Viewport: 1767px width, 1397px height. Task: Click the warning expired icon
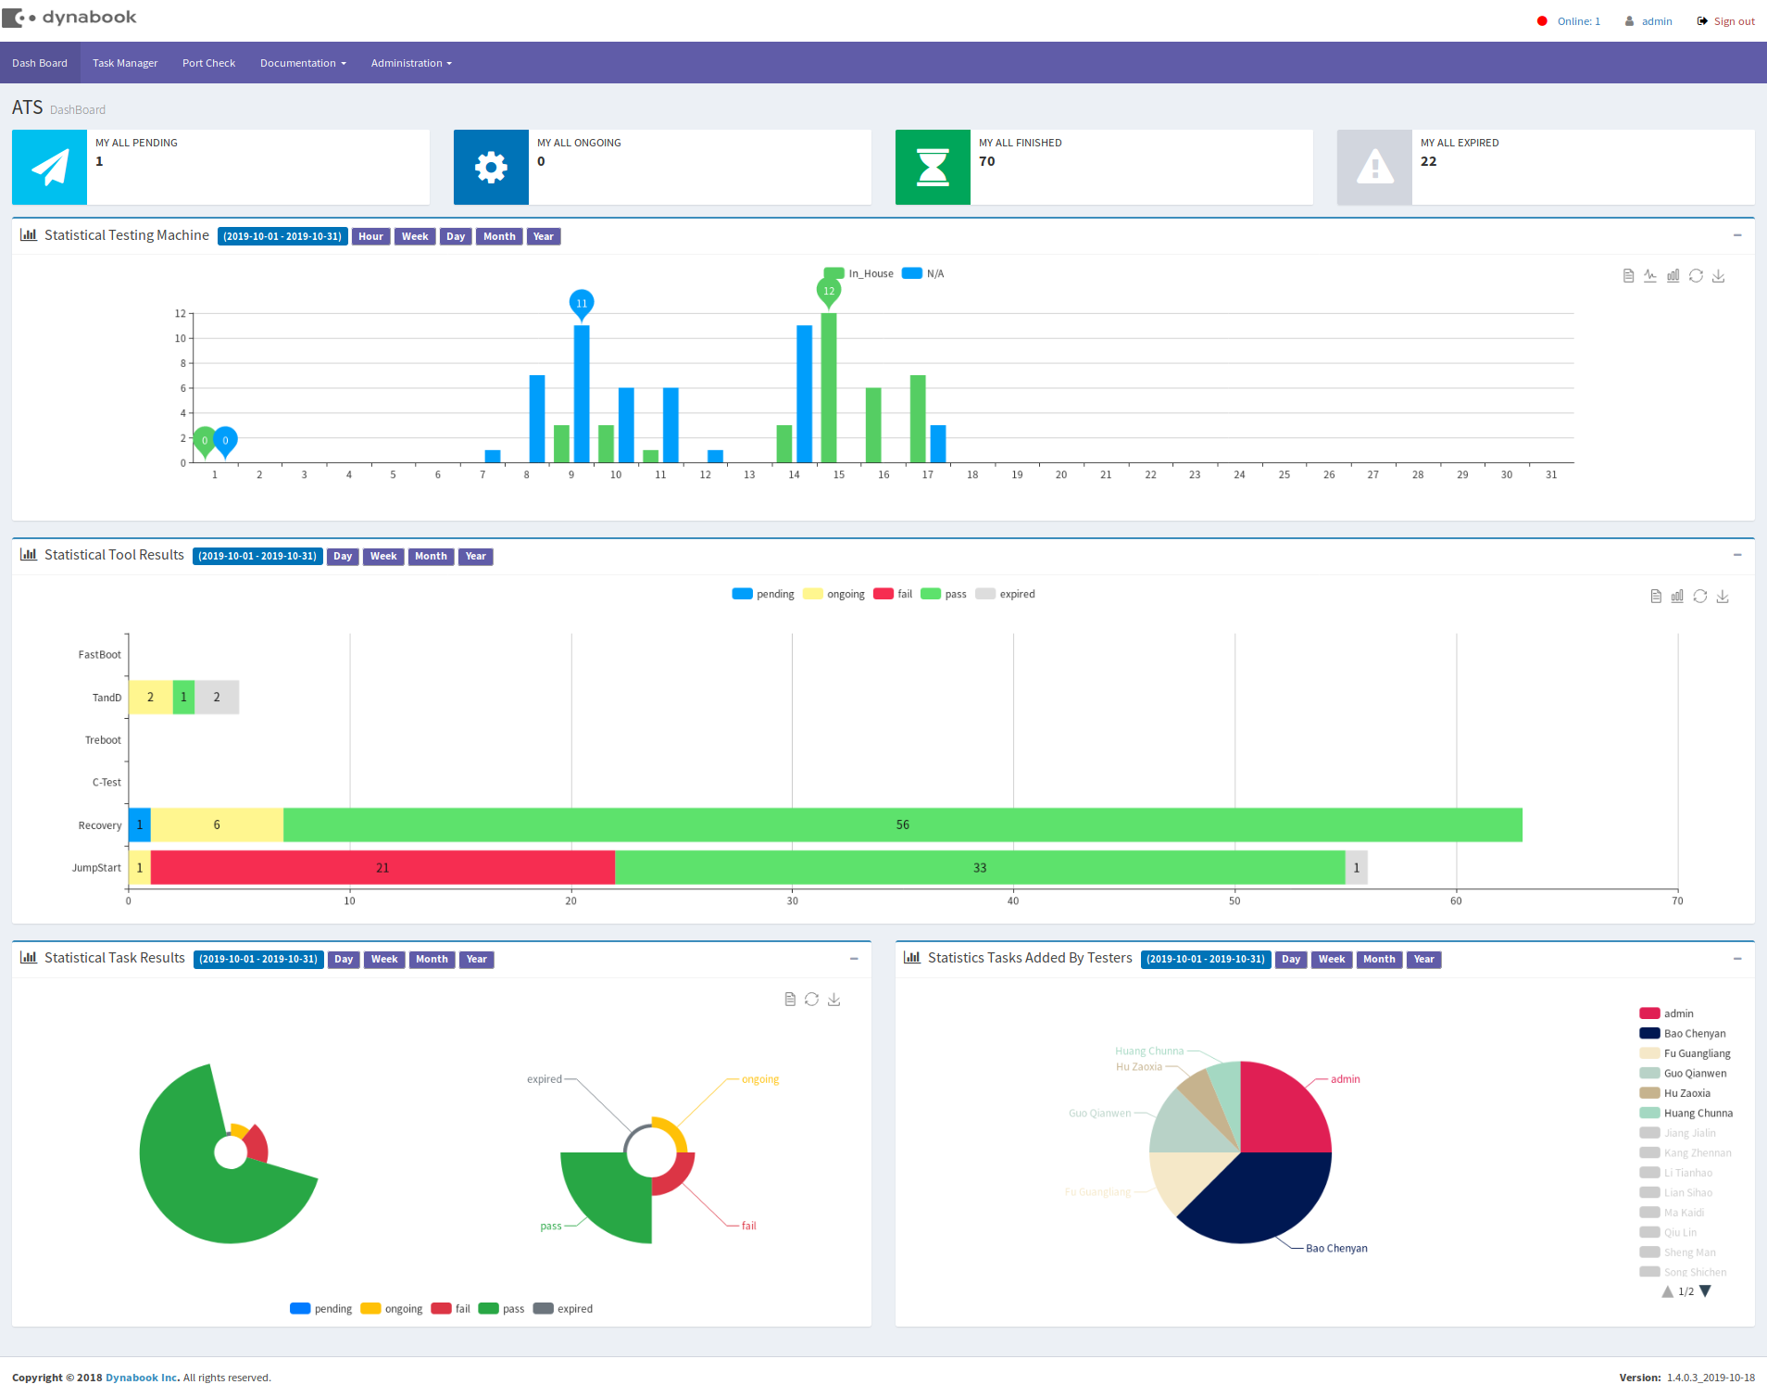[1374, 167]
